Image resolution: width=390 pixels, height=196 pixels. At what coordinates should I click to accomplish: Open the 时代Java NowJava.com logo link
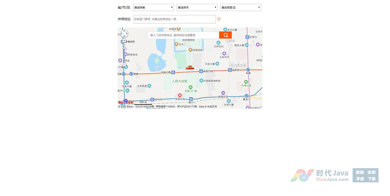pos(319,175)
